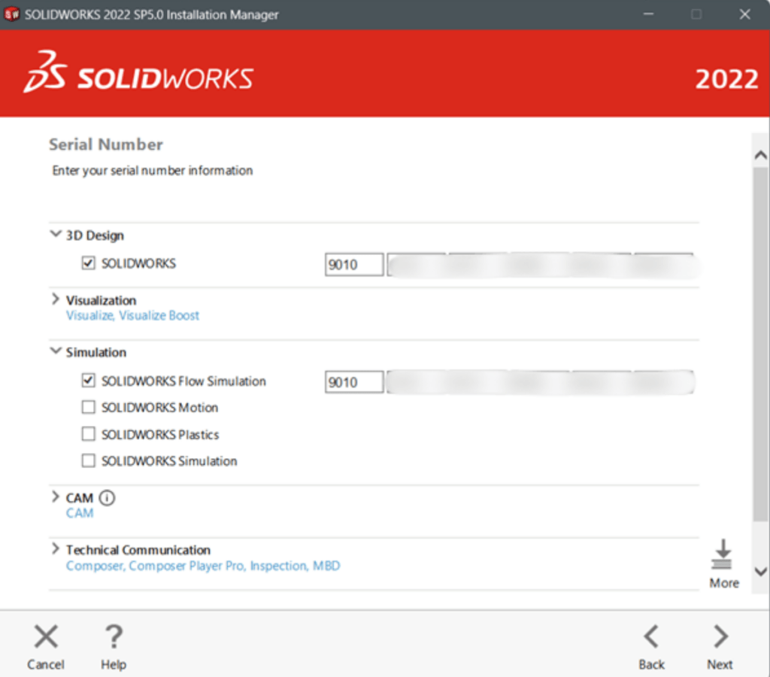Click the scrollbar up arrow
This screenshot has height=677, width=770.
pos(759,153)
